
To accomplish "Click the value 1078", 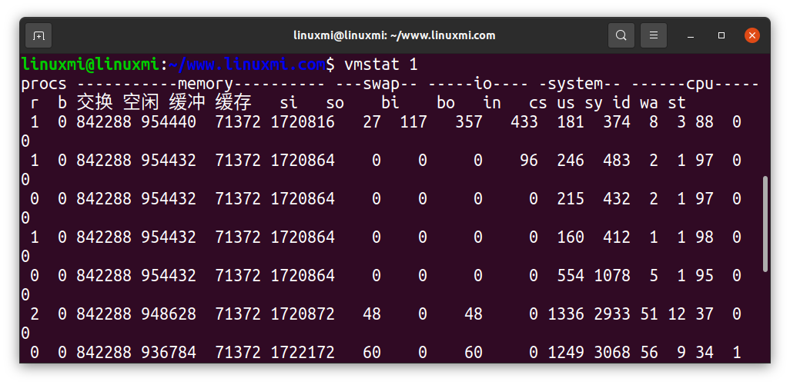I will 612,275.
